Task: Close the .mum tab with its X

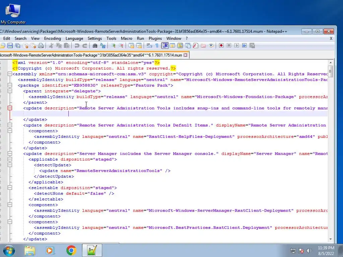Action: pos(186,55)
